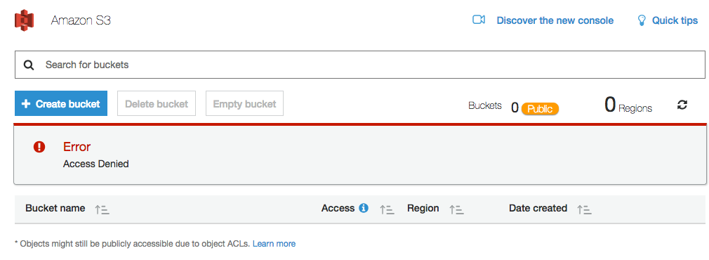Click the Empty bucket button
The image size is (709, 260).
pos(244,103)
